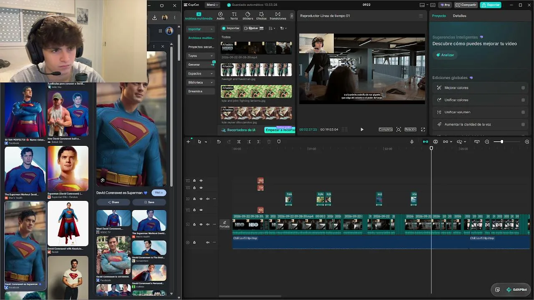Play the video preview

pos(362,130)
